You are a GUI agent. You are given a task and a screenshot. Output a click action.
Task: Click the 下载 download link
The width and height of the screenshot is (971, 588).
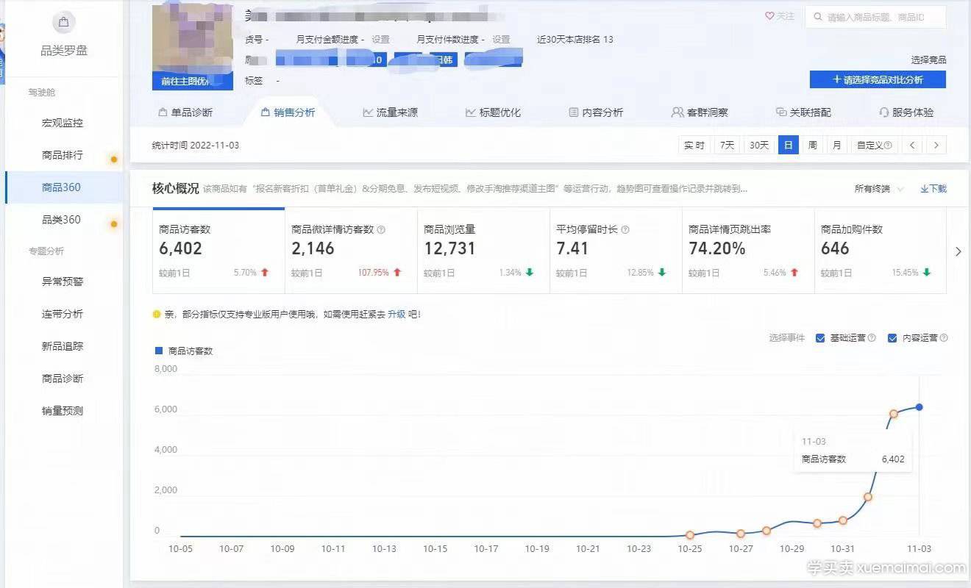[933, 189]
